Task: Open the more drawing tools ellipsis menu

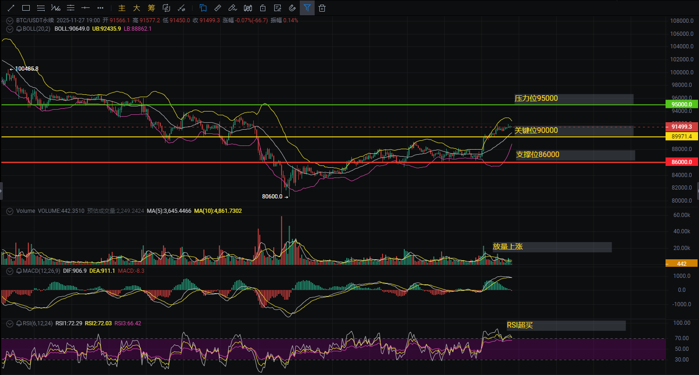Action: 100,8
